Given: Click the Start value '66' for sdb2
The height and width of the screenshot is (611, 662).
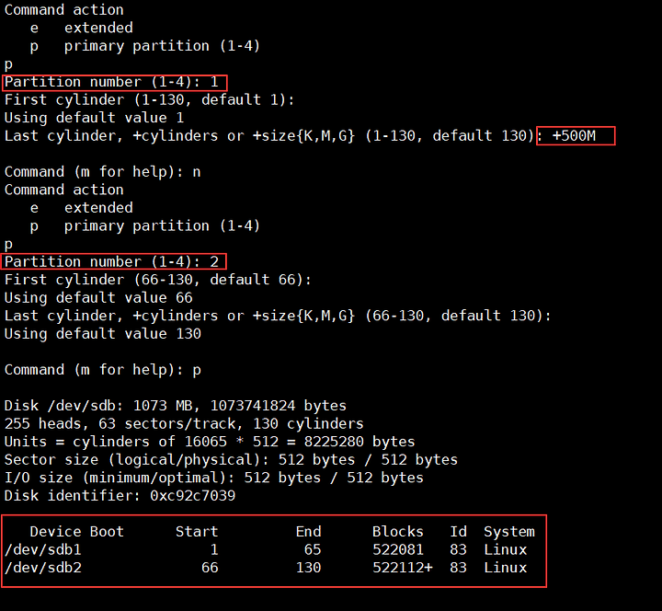Looking at the screenshot, I should [x=210, y=568].
